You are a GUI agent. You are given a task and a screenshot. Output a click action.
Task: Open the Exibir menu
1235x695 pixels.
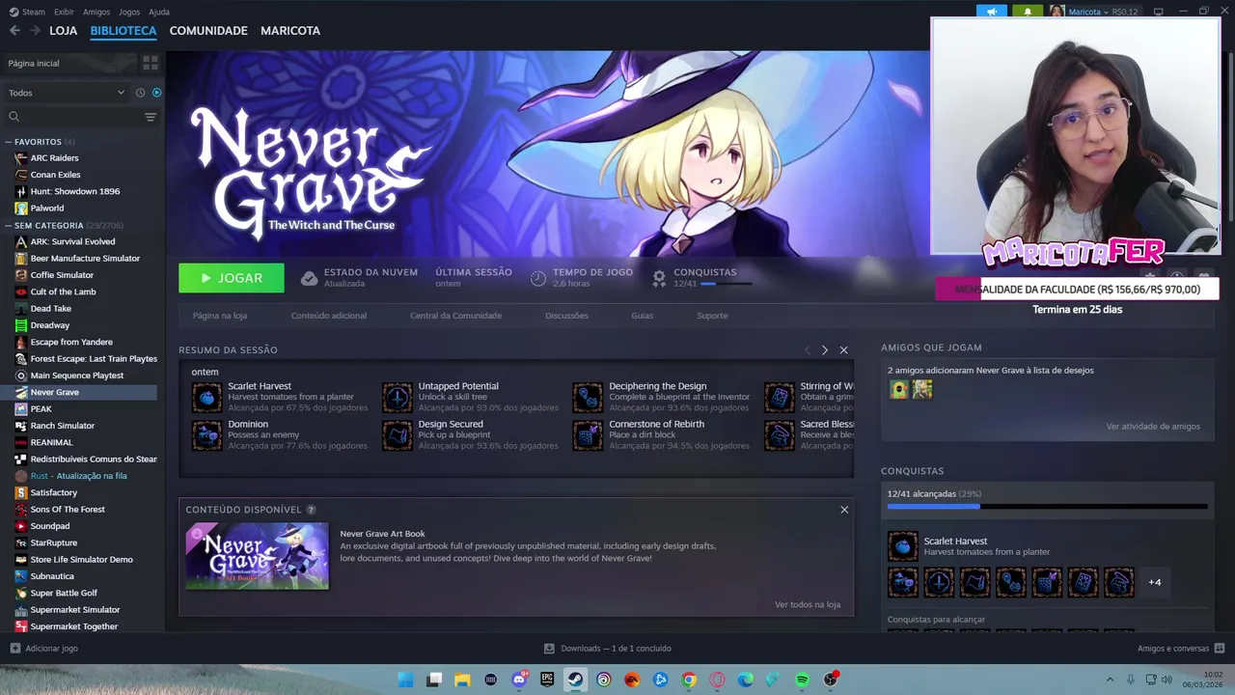click(64, 12)
